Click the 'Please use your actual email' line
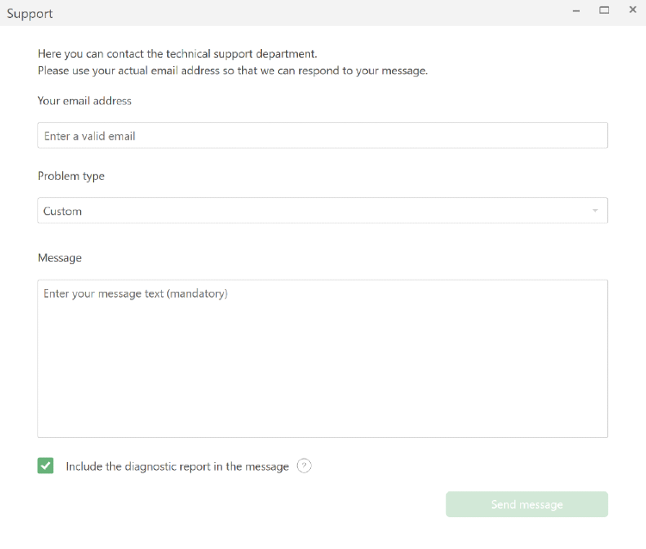The height and width of the screenshot is (549, 646). (x=233, y=71)
